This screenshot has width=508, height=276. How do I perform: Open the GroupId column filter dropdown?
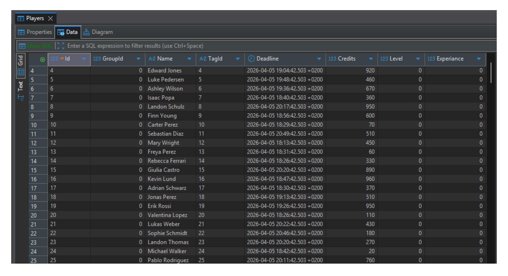coord(138,59)
